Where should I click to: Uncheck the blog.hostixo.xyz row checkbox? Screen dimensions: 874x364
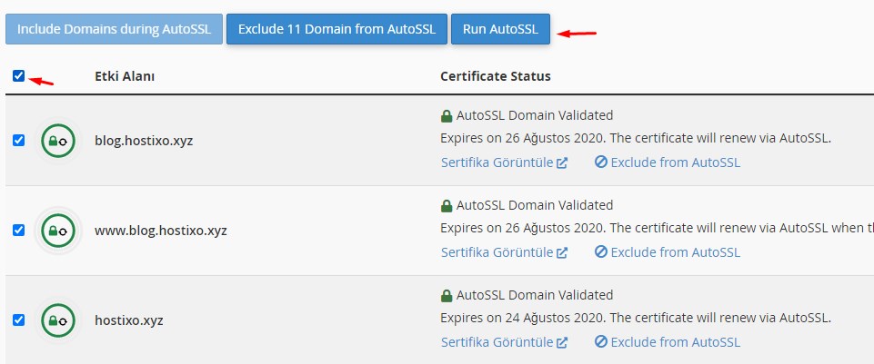click(x=19, y=141)
